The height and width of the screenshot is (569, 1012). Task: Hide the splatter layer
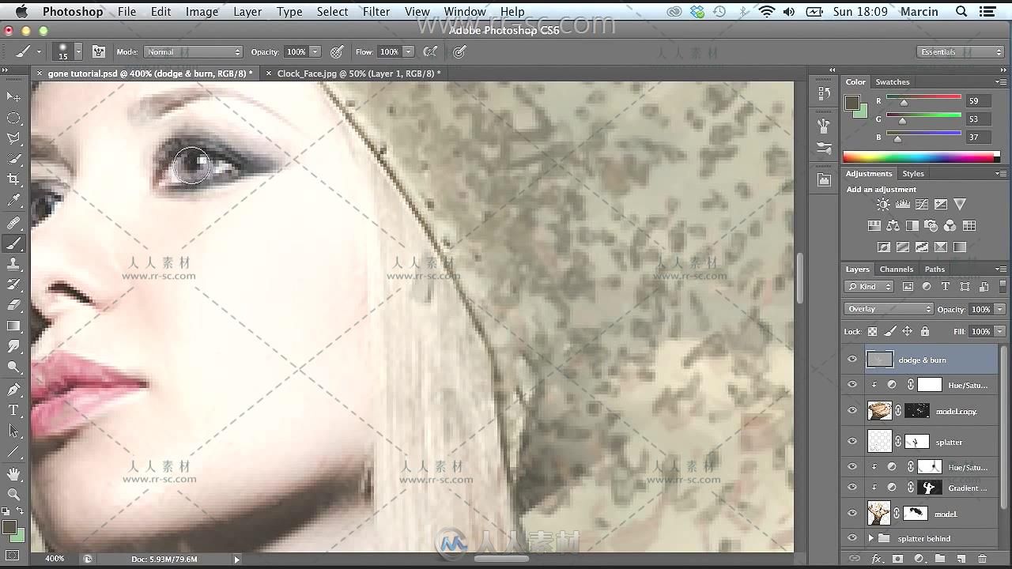tap(852, 442)
